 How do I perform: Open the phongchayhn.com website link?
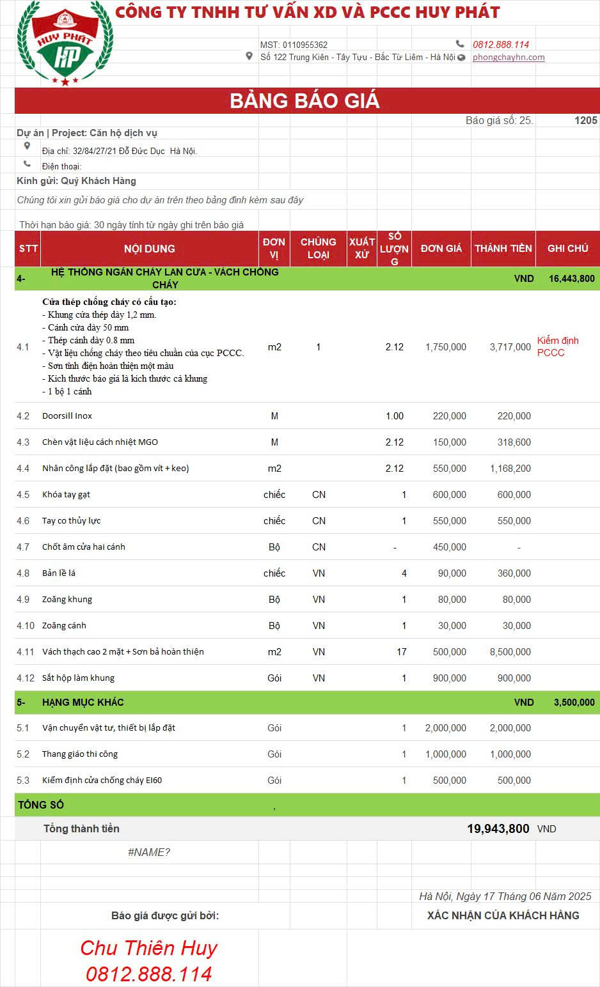coord(509,57)
